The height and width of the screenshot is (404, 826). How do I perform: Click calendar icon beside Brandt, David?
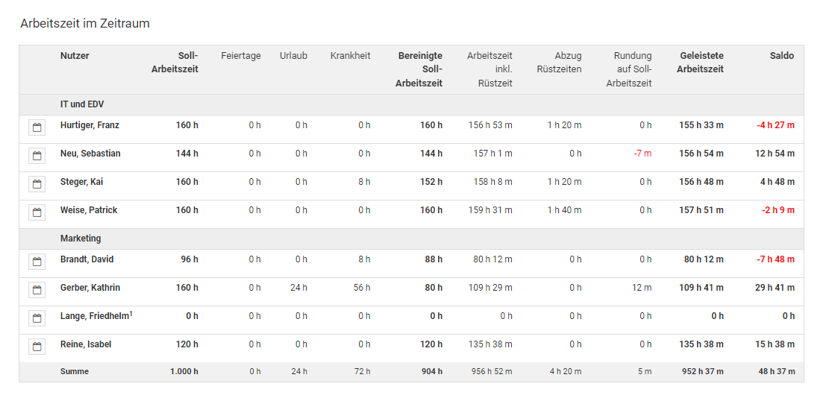tap(37, 262)
